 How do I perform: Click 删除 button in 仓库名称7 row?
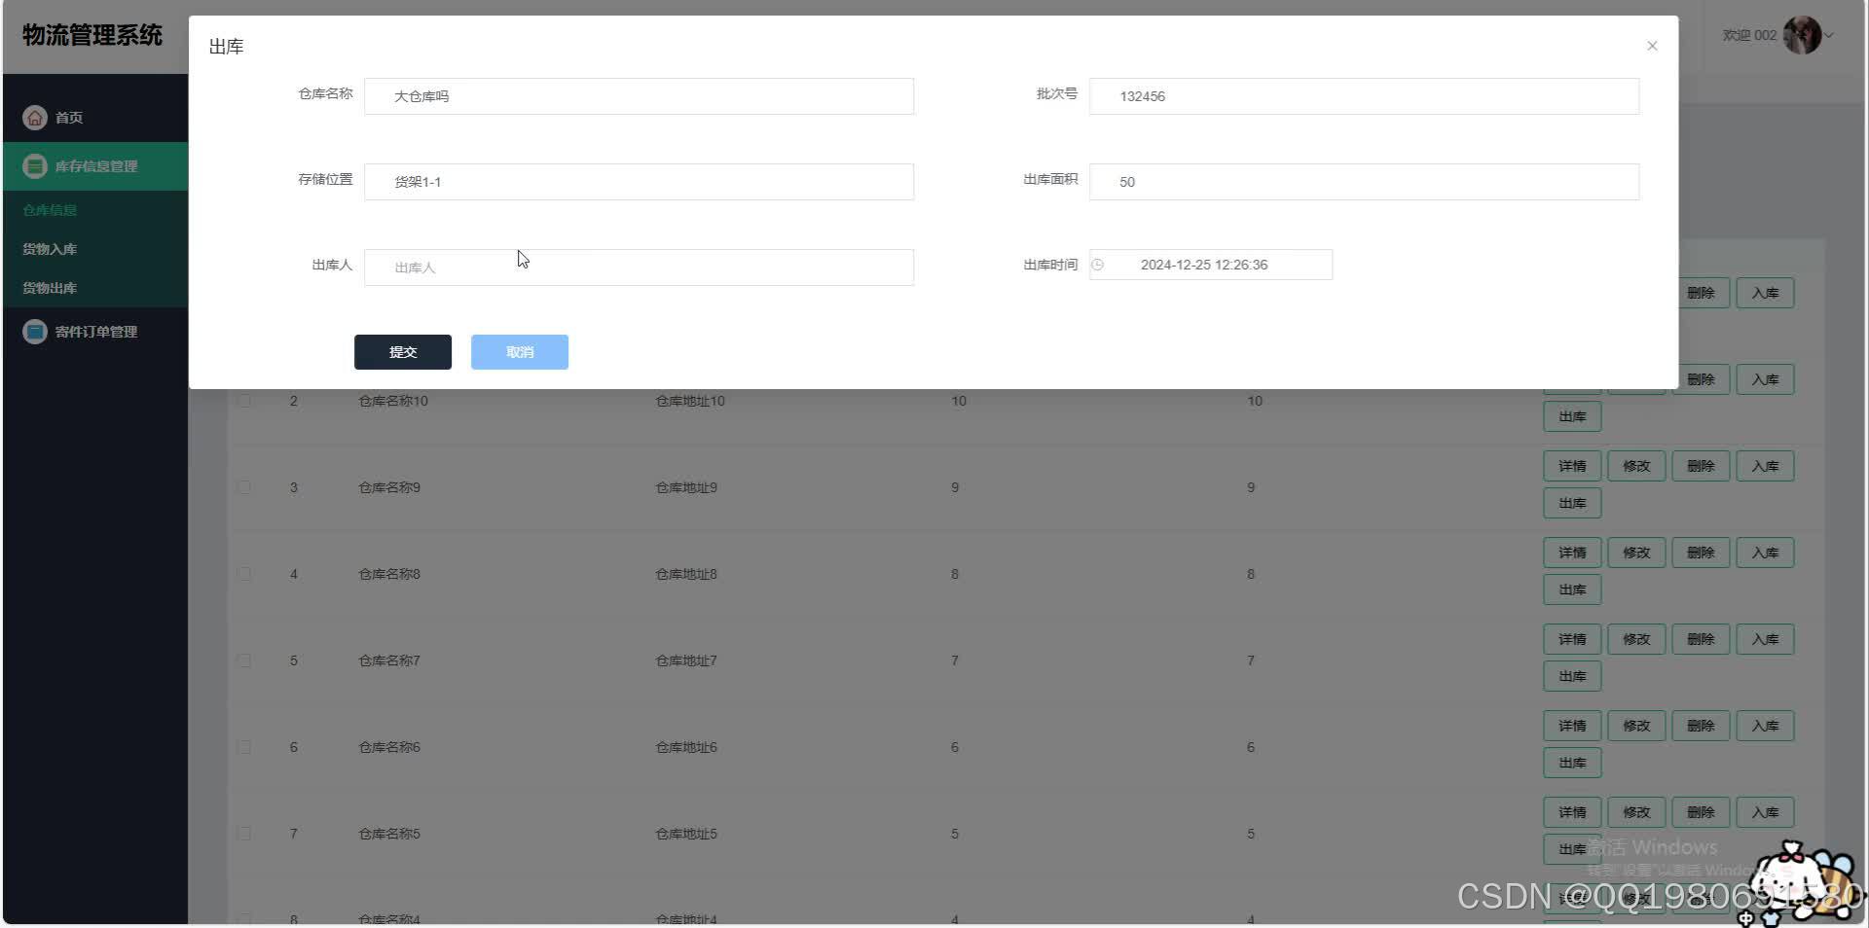[x=1701, y=639]
